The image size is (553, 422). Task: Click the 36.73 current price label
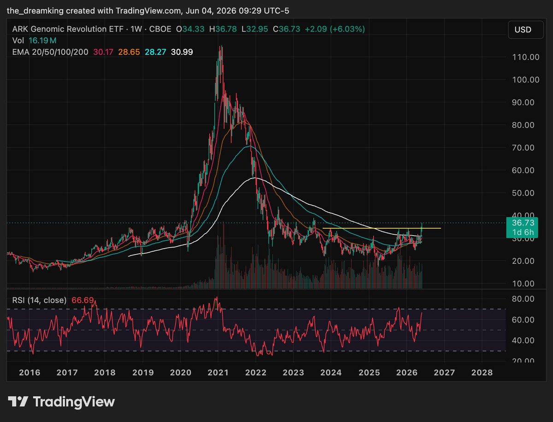point(522,222)
